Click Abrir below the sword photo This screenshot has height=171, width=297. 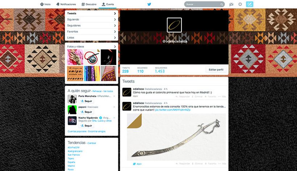click(x=138, y=164)
